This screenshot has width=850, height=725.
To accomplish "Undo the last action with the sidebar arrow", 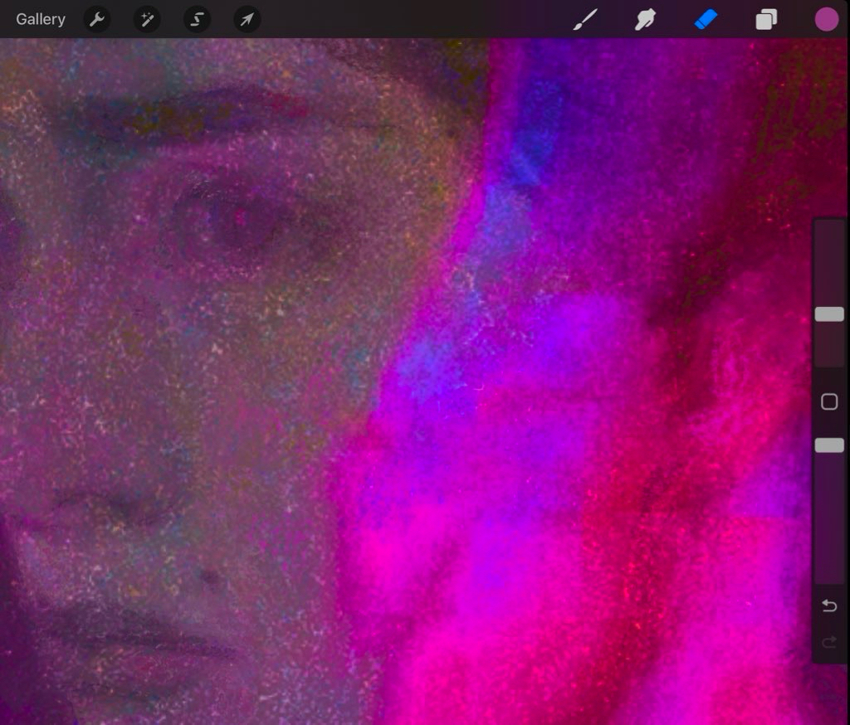I will [x=828, y=606].
